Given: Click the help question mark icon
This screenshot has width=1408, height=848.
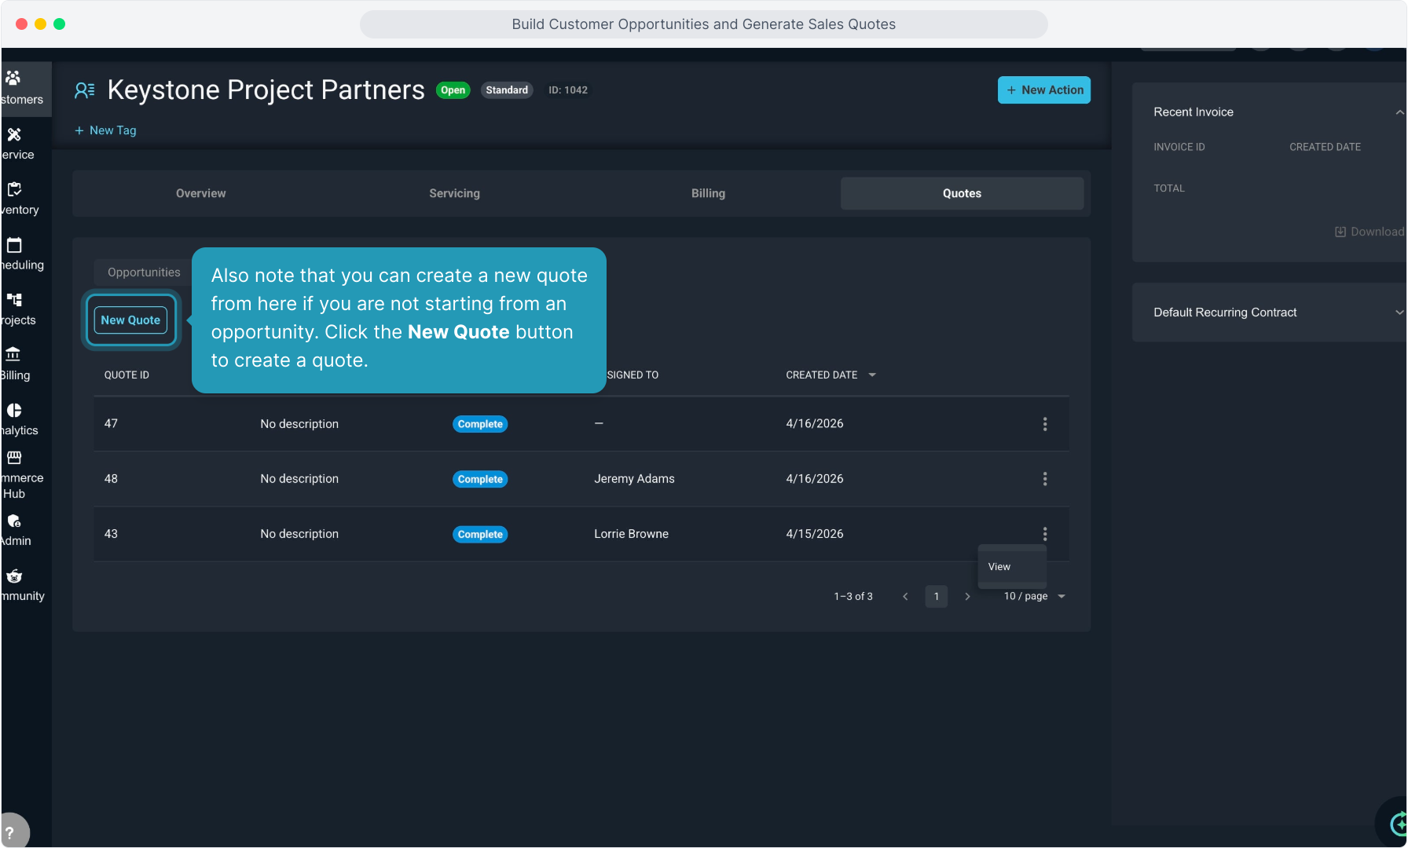Looking at the screenshot, I should pos(10,833).
